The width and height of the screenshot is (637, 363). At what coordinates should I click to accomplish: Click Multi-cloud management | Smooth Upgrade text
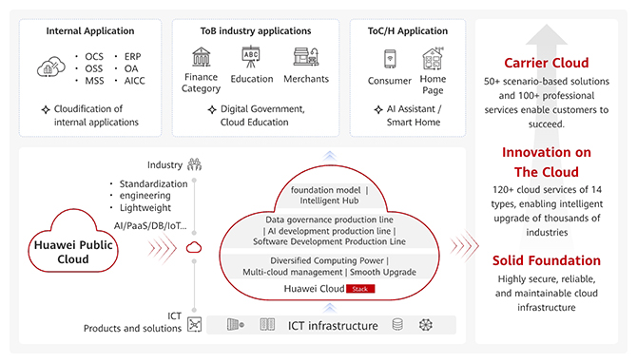click(x=330, y=272)
